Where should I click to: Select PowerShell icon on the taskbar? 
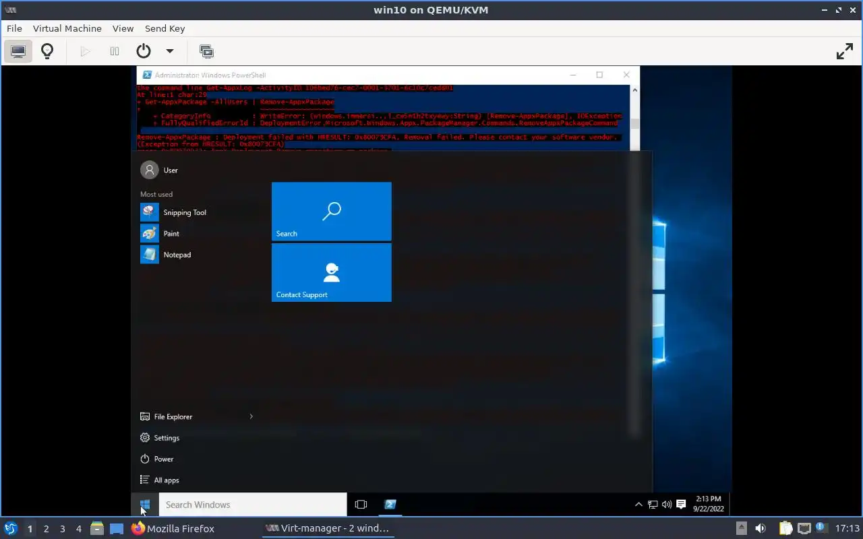tap(390, 504)
